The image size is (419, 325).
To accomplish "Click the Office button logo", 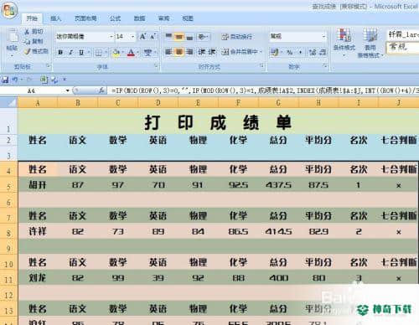I will point(9,10).
